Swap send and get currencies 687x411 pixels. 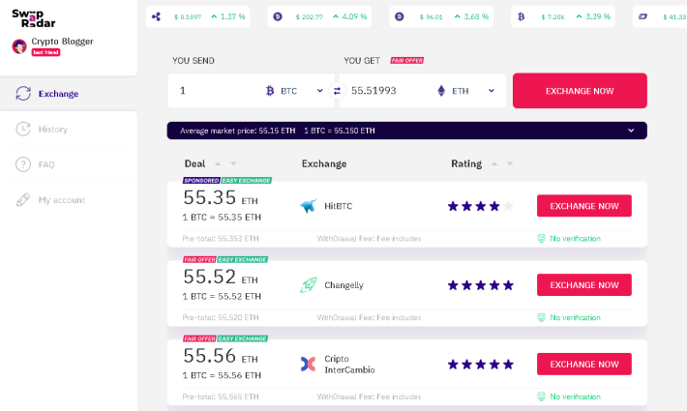337,91
